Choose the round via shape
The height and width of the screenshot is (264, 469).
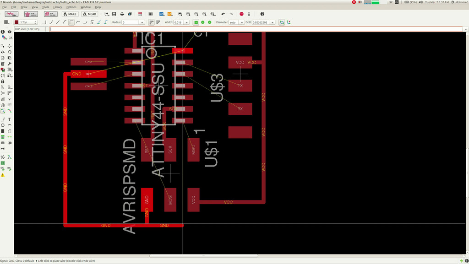[203, 22]
